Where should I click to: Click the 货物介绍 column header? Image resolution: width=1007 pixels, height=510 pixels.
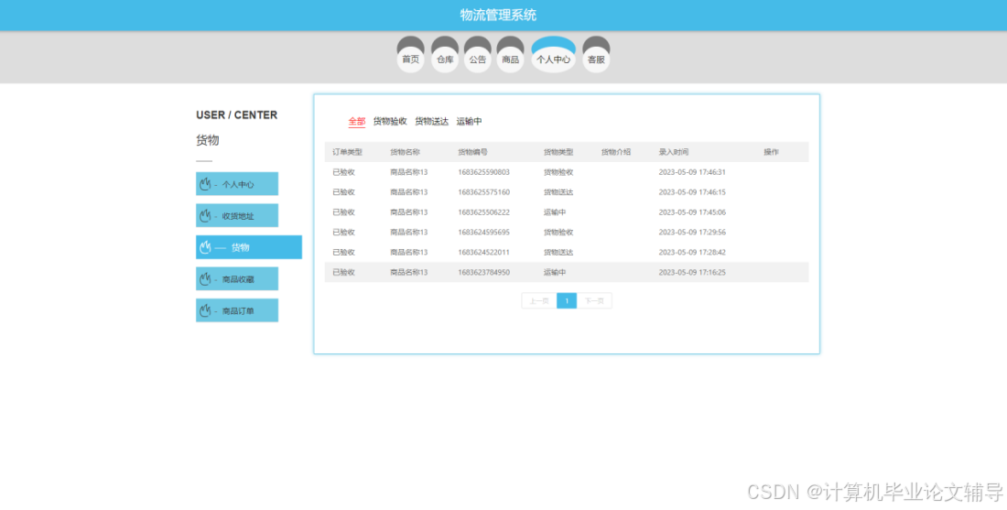[x=616, y=152]
